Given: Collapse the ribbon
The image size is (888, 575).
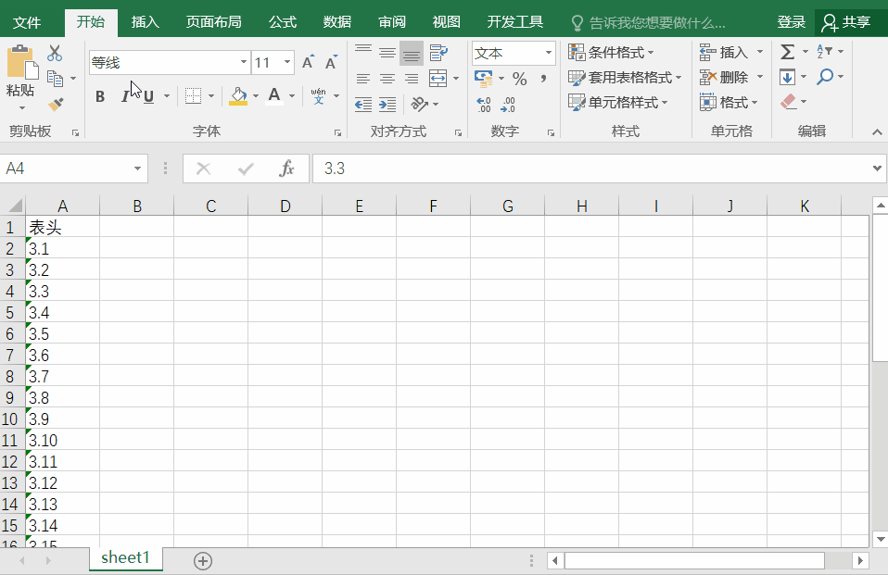Looking at the screenshot, I should point(877,131).
